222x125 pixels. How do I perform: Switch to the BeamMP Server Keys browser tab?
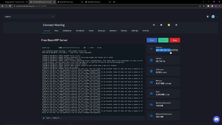(70, 2)
